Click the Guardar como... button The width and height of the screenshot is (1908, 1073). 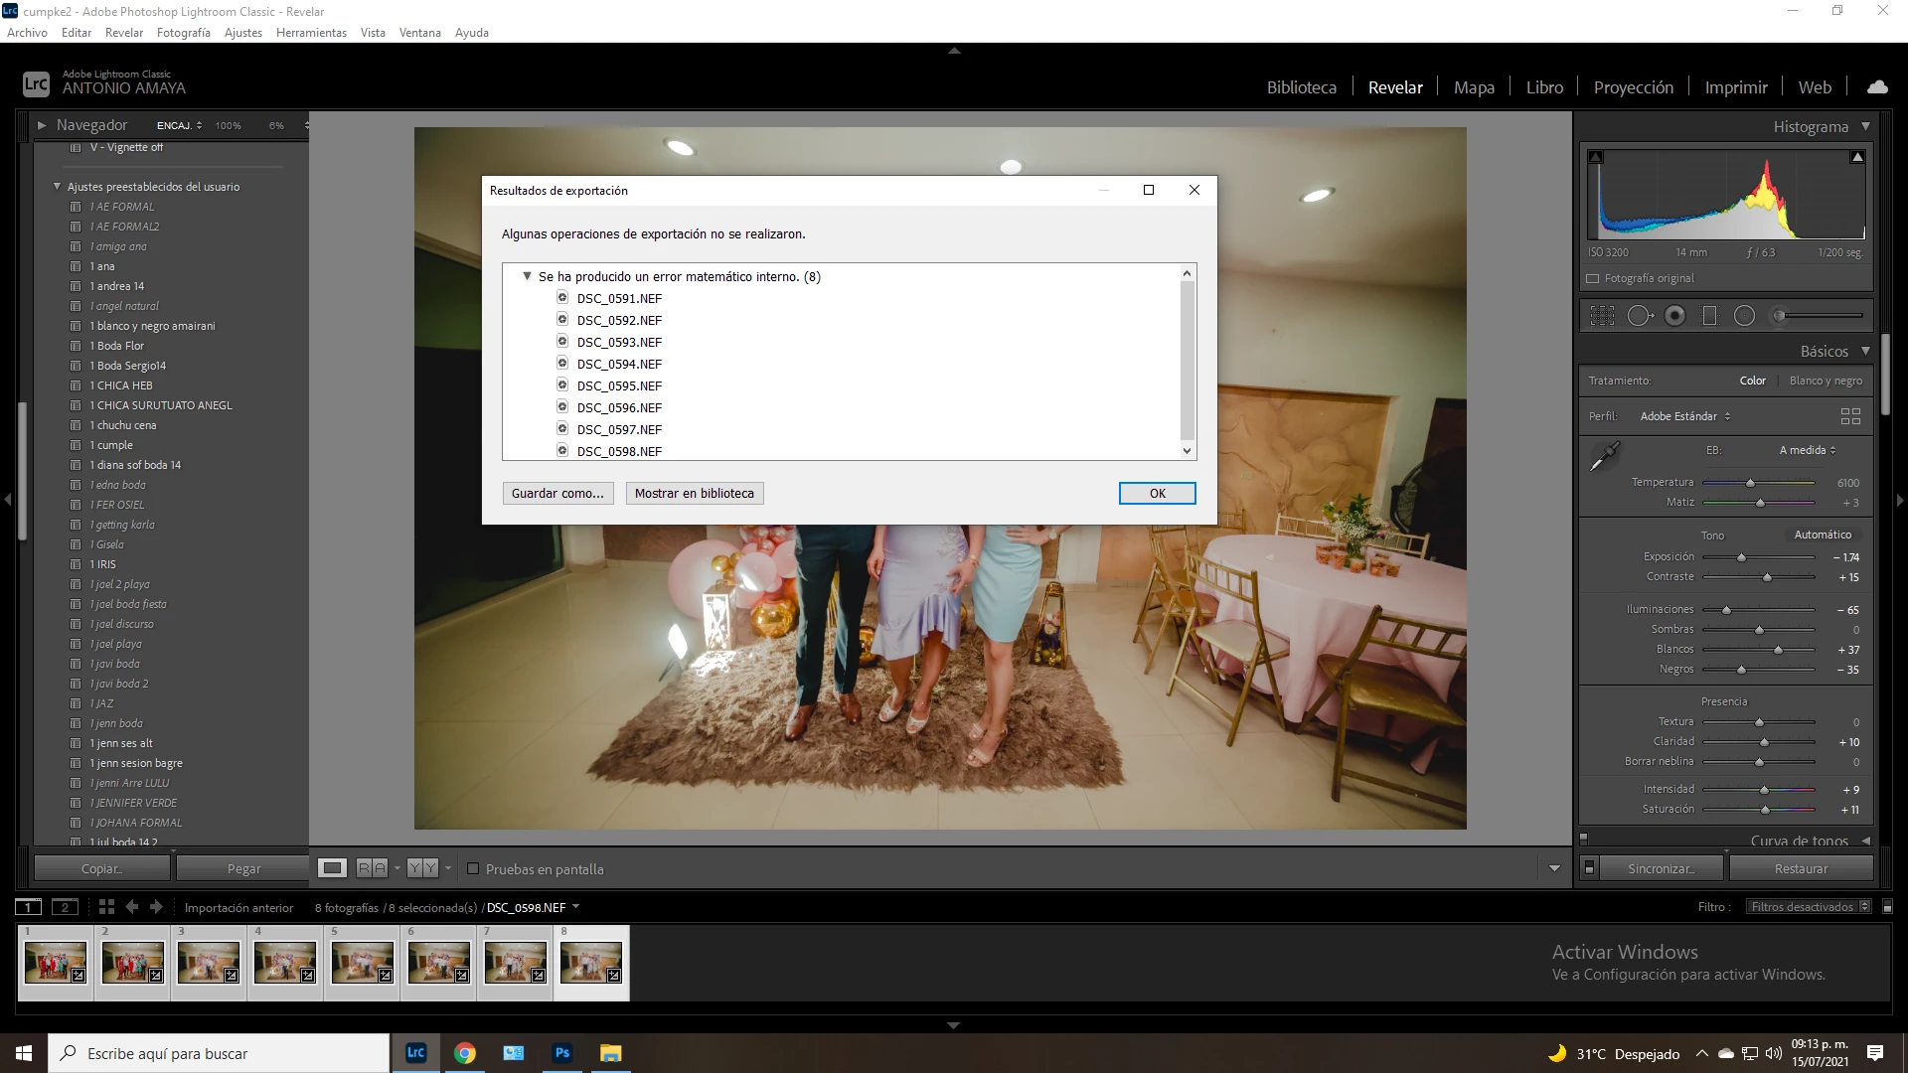click(x=557, y=494)
